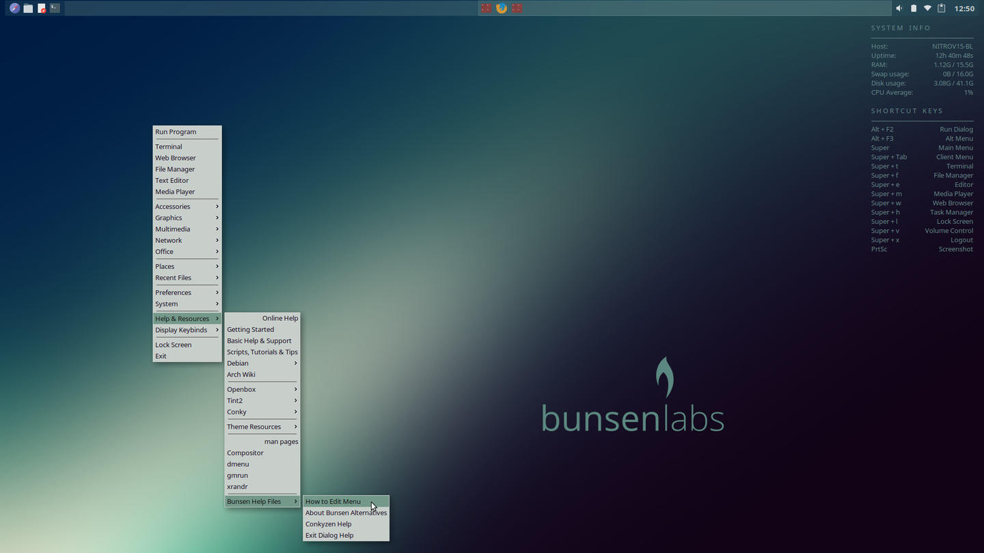This screenshot has width=984, height=553.
Task: Select Web Browser from the main menu
Action: 187,158
